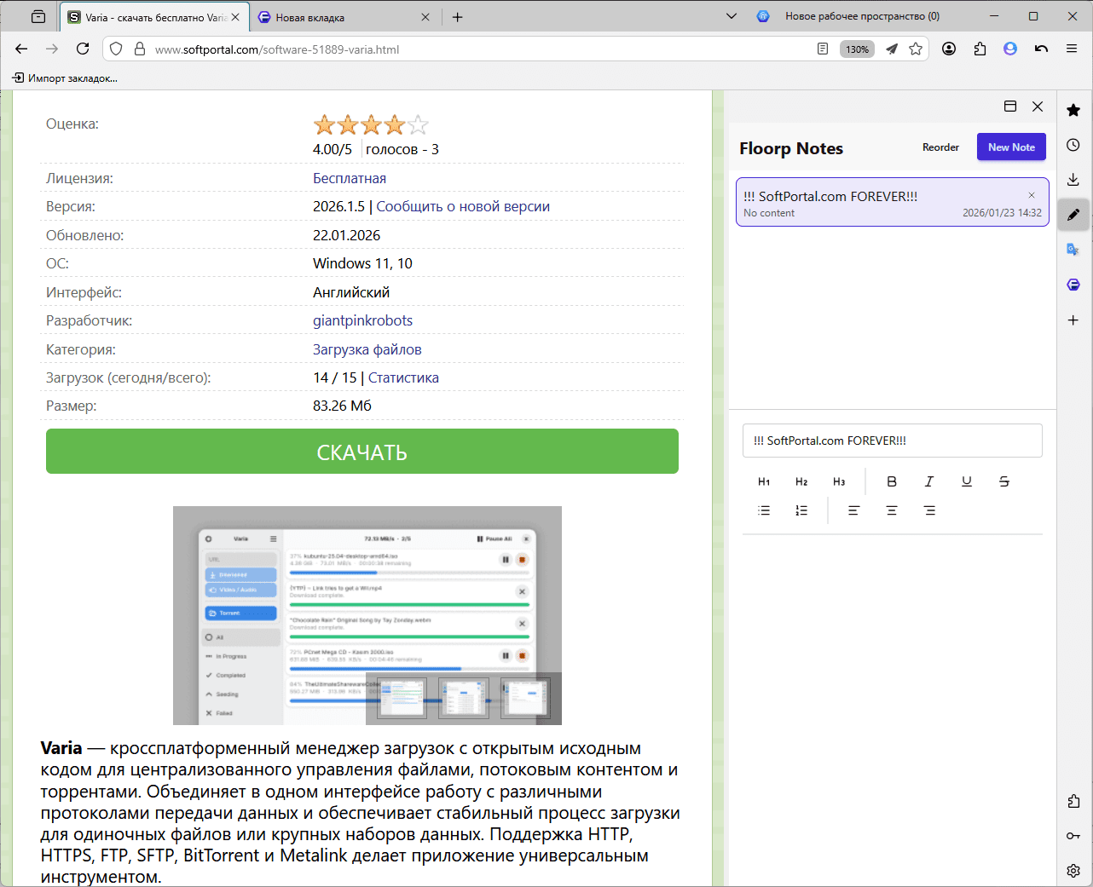Click the note title input field

[893, 441]
